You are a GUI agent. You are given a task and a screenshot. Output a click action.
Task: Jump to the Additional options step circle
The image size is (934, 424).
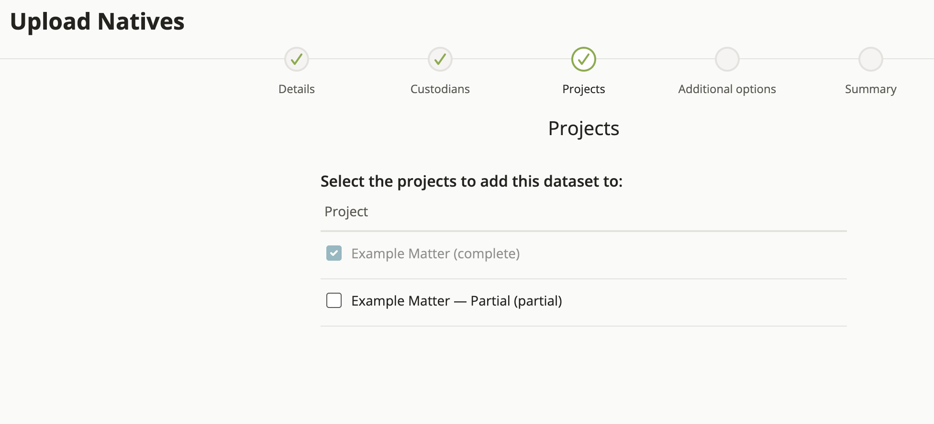click(x=727, y=59)
